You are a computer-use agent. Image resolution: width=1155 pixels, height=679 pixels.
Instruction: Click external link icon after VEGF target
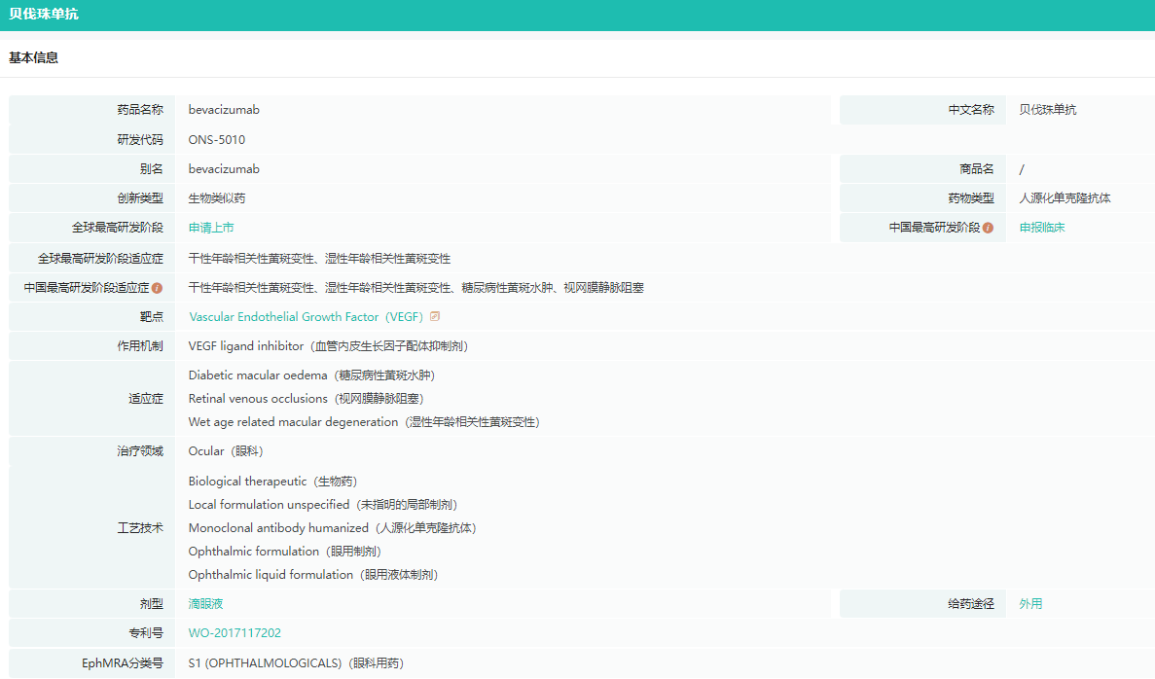coord(435,316)
